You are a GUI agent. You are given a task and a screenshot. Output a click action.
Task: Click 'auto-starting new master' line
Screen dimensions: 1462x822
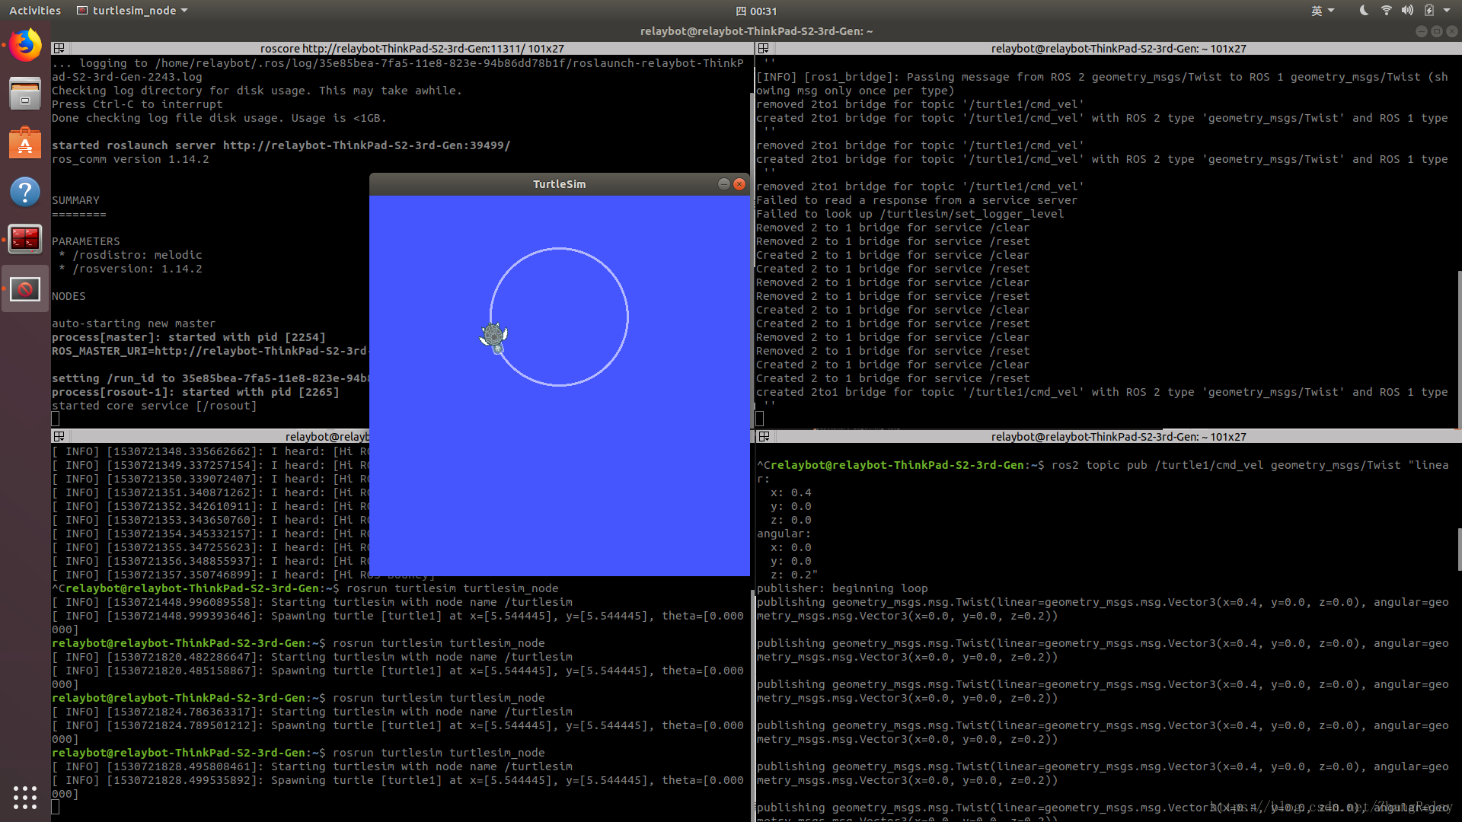133,323
